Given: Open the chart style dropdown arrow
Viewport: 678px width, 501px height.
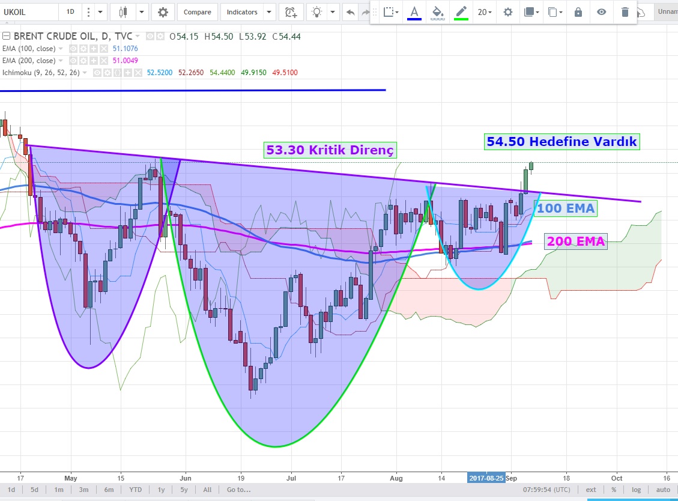Looking at the screenshot, I should coord(142,12).
